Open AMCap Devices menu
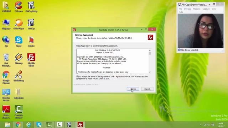The height and width of the screenshot is (128, 228). pos(187,9)
